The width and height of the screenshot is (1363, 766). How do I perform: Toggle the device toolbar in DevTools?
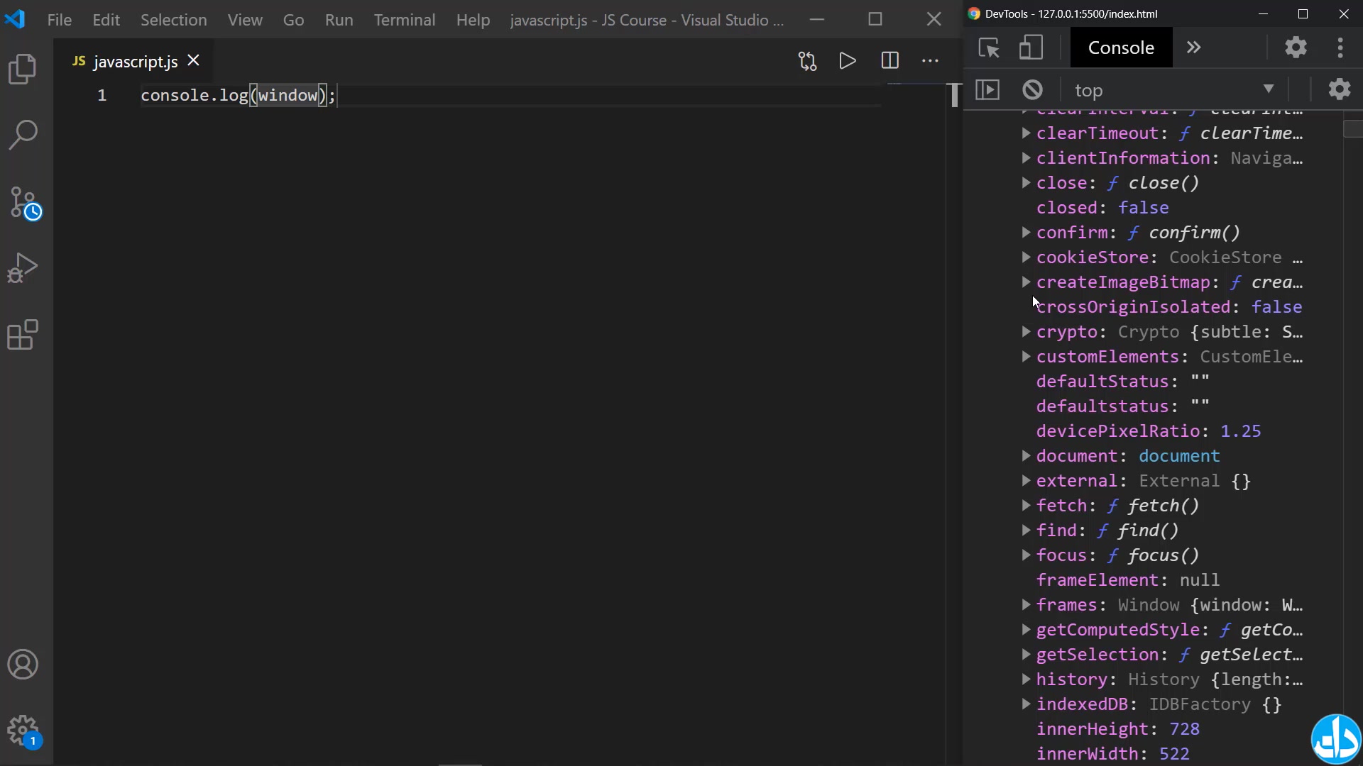(x=1031, y=48)
